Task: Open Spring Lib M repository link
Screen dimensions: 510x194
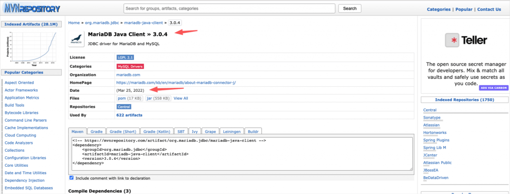Action: point(434,148)
